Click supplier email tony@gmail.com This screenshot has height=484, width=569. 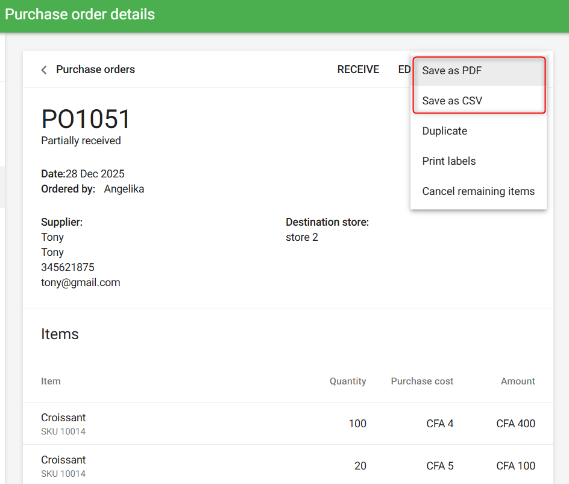coord(80,282)
